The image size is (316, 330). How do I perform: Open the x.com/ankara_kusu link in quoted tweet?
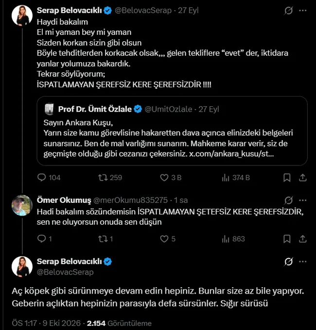pos(231,154)
